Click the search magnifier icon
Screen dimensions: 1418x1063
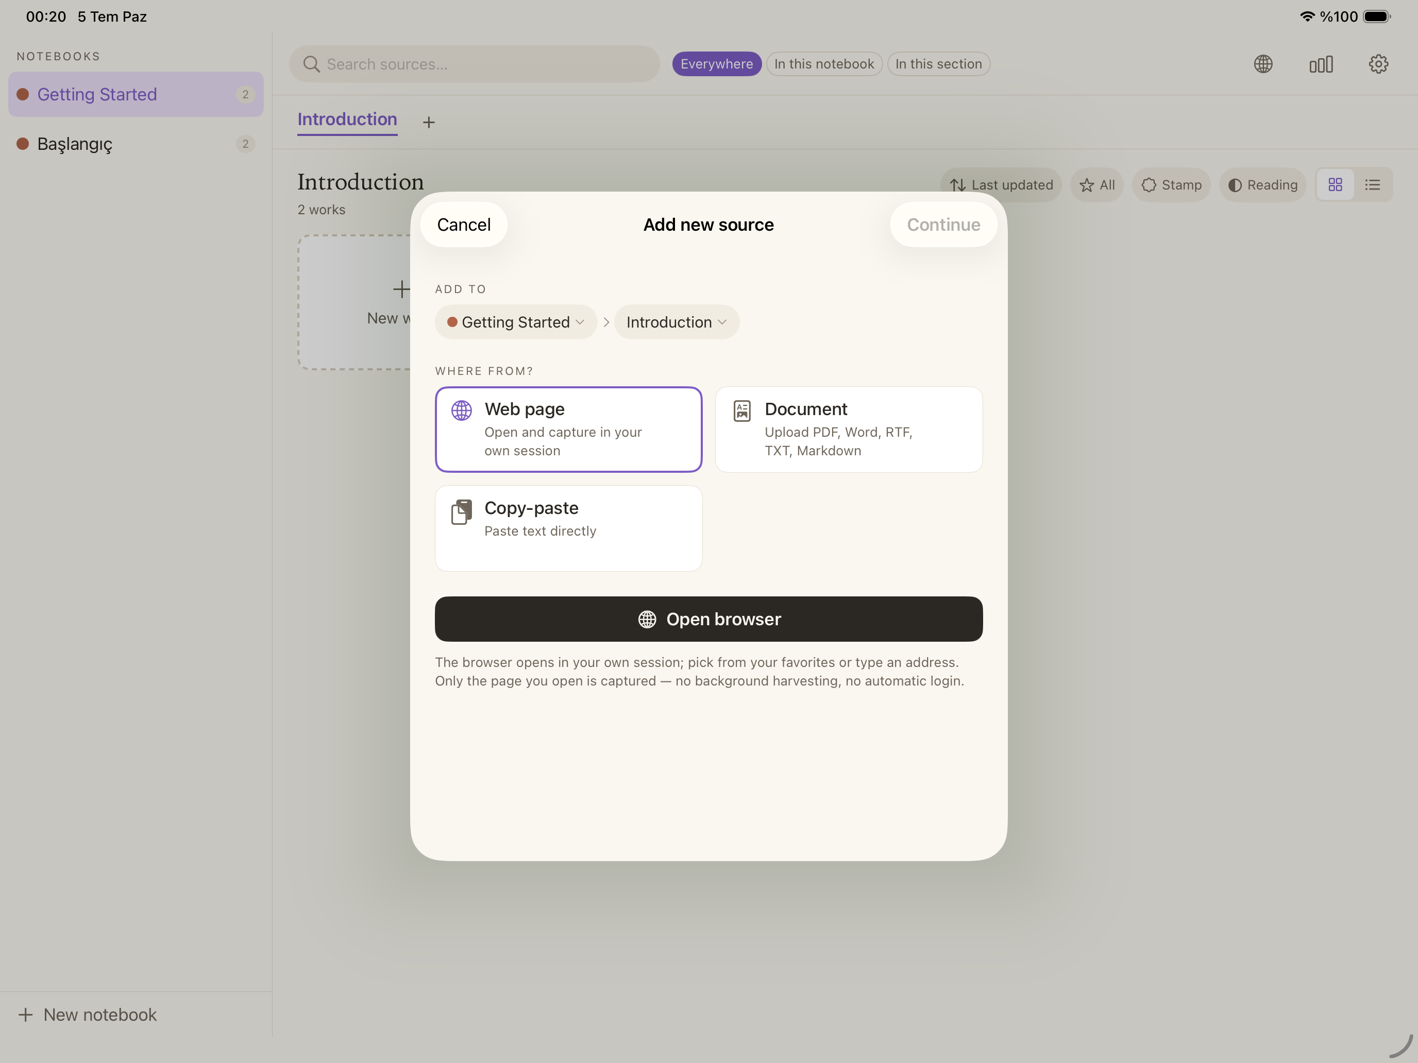312,64
